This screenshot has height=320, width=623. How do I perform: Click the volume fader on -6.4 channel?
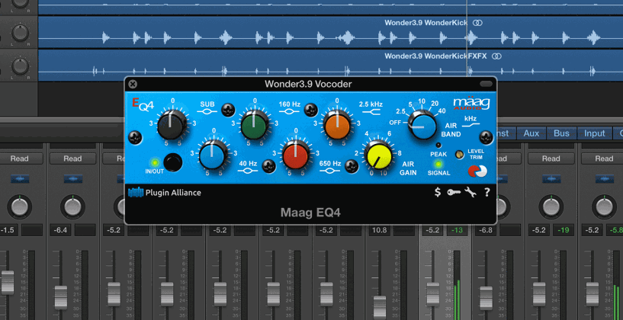[x=61, y=297]
